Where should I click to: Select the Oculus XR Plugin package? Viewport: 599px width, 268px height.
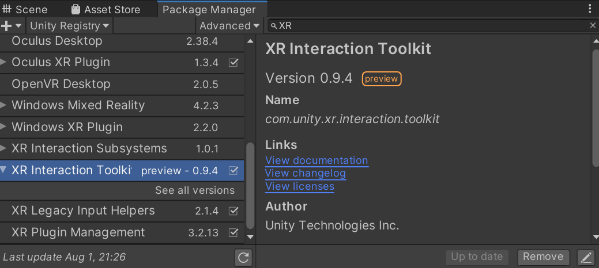point(122,62)
